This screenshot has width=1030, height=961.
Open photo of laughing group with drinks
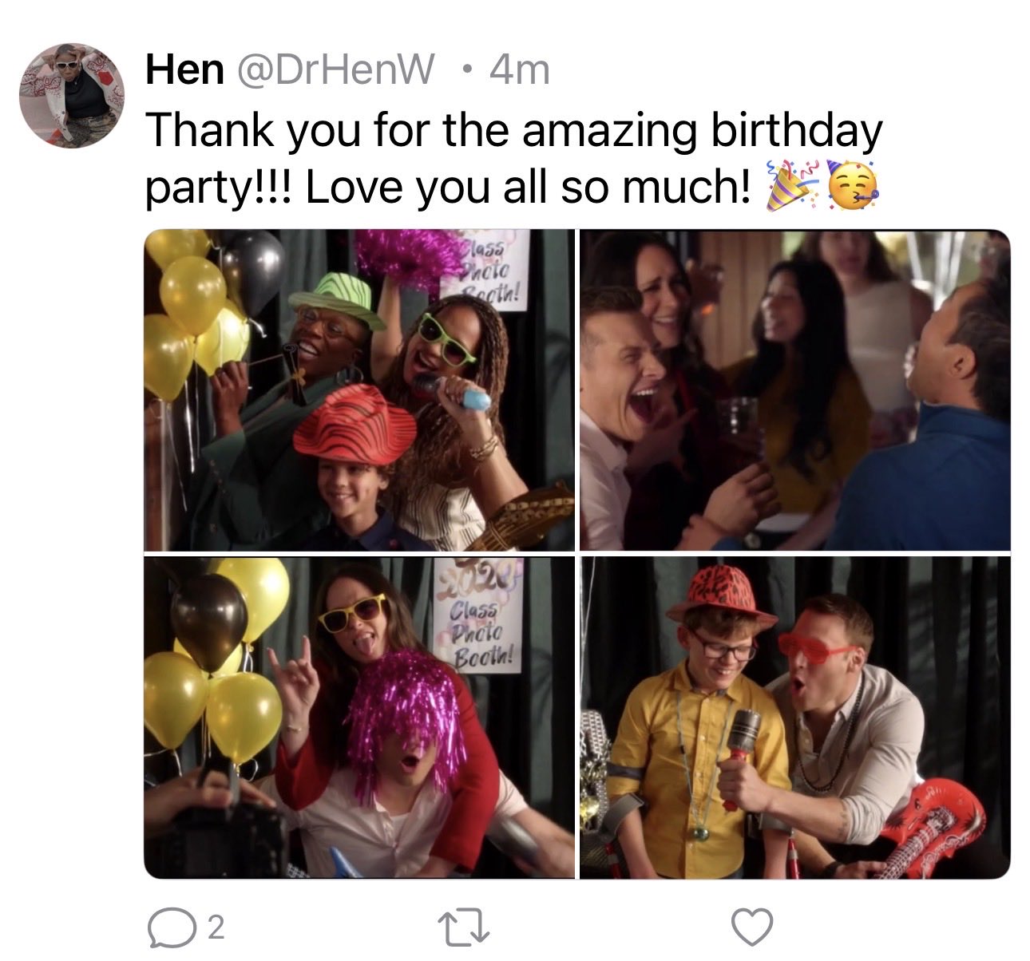[795, 390]
